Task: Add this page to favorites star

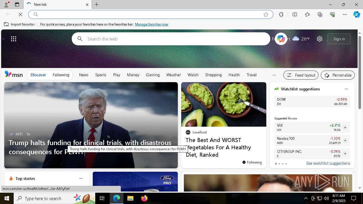Action: tap(266, 14)
